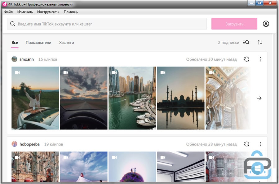Switch to the Хэштеги tab
Screen dimensions: 279x184
[67, 43]
